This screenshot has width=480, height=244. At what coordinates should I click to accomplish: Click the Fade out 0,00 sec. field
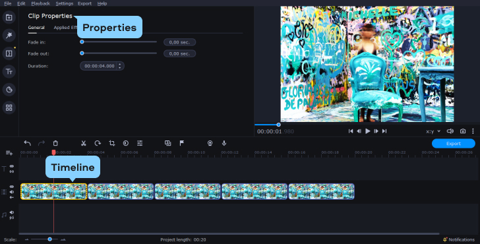point(179,53)
